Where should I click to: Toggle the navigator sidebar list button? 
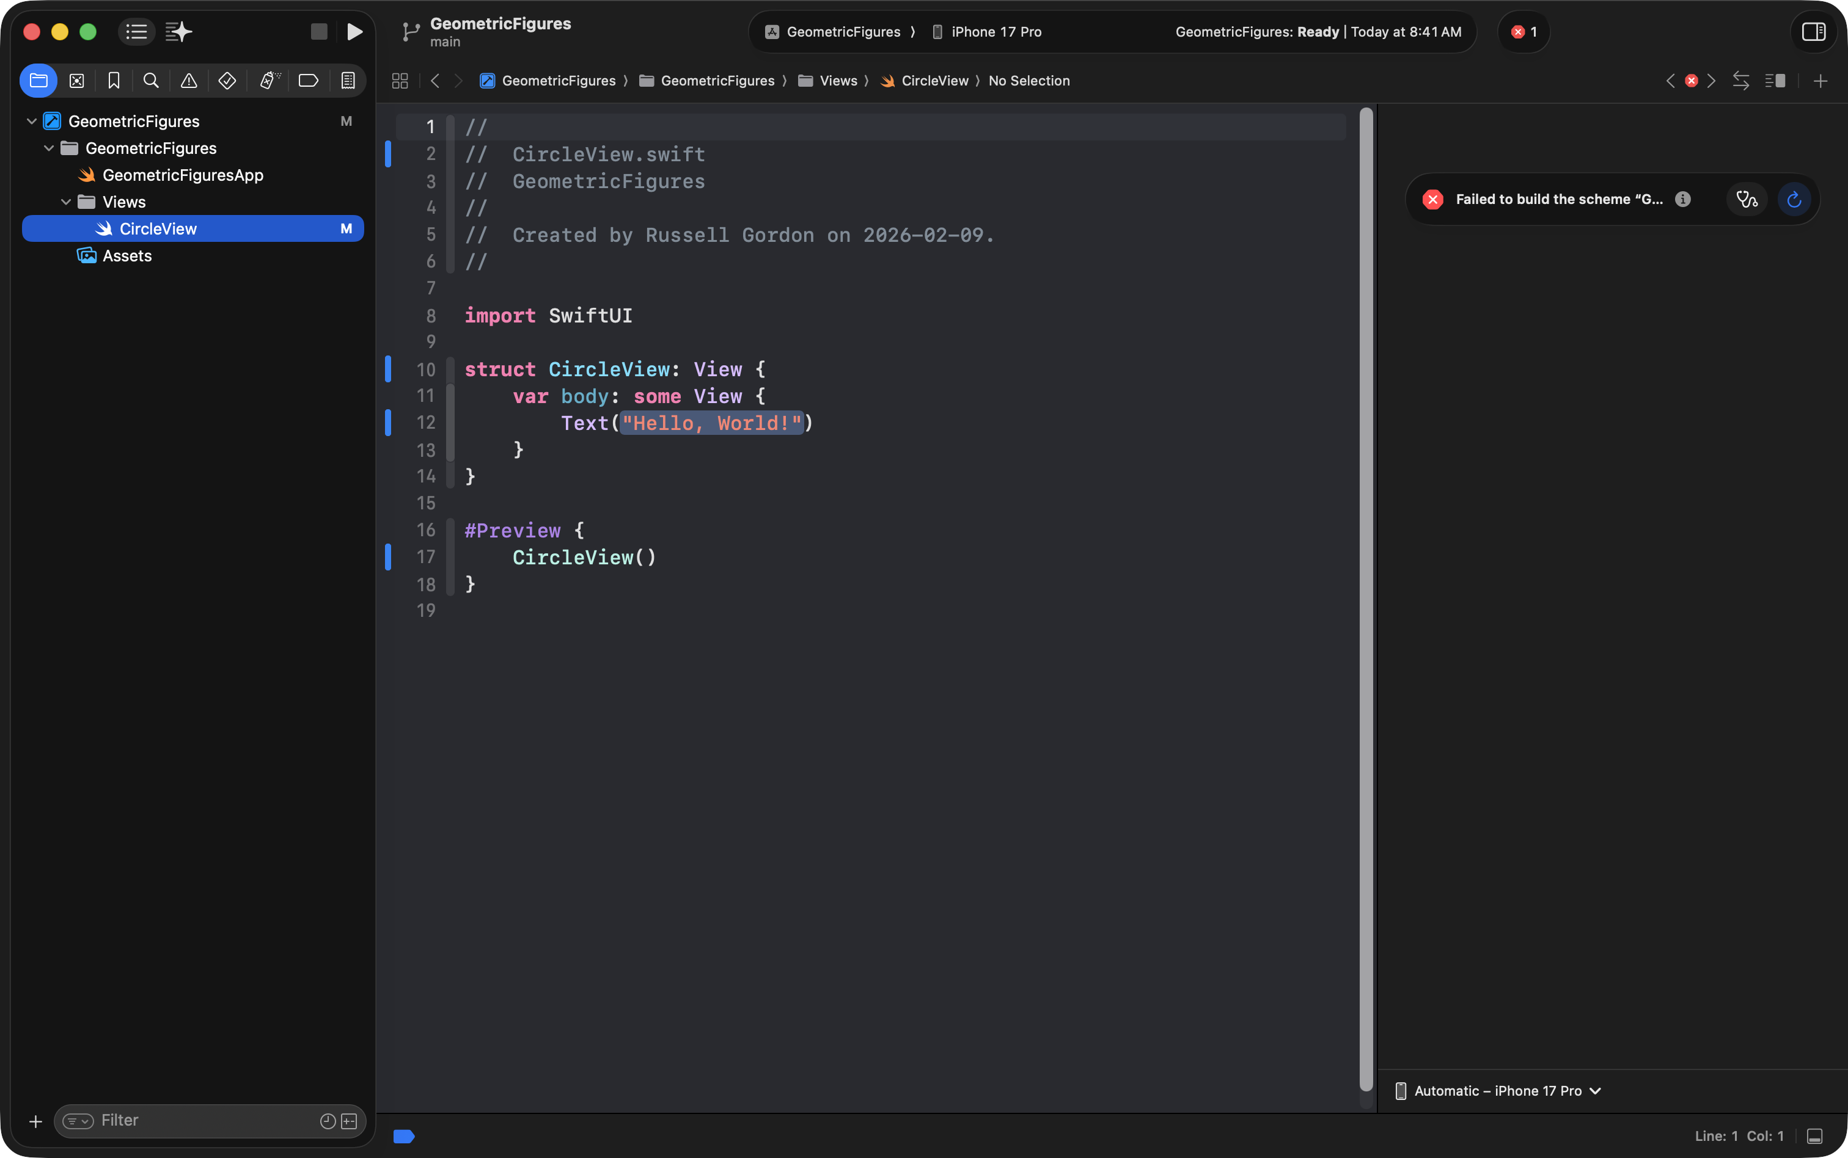pos(136,31)
